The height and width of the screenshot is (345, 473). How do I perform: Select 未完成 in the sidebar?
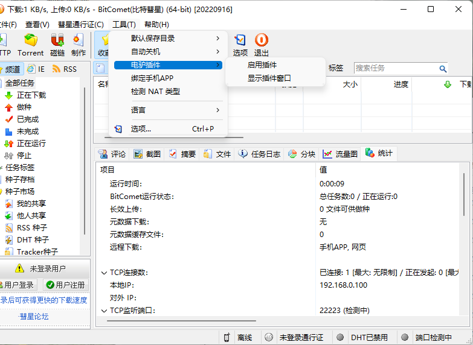coord(22,131)
